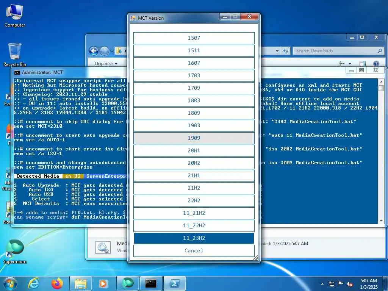Open the Organize menu in Explorer
Image resolution: width=388 pixels, height=291 pixels.
pos(106,64)
